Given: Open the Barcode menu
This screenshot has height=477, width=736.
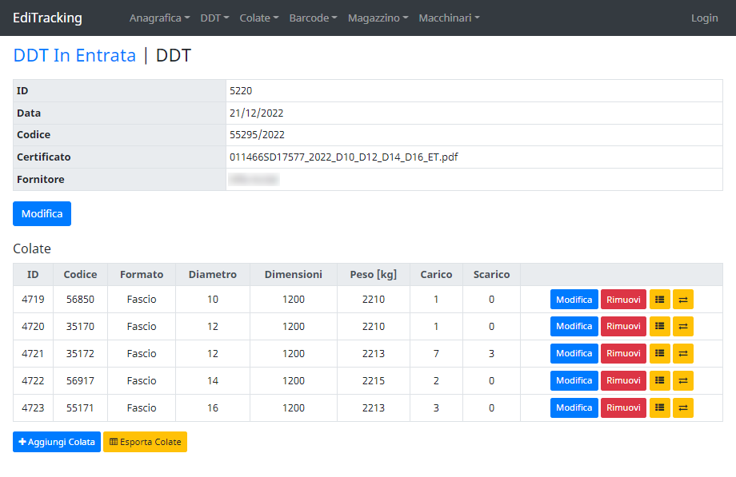Looking at the screenshot, I should pyautogui.click(x=313, y=18).
